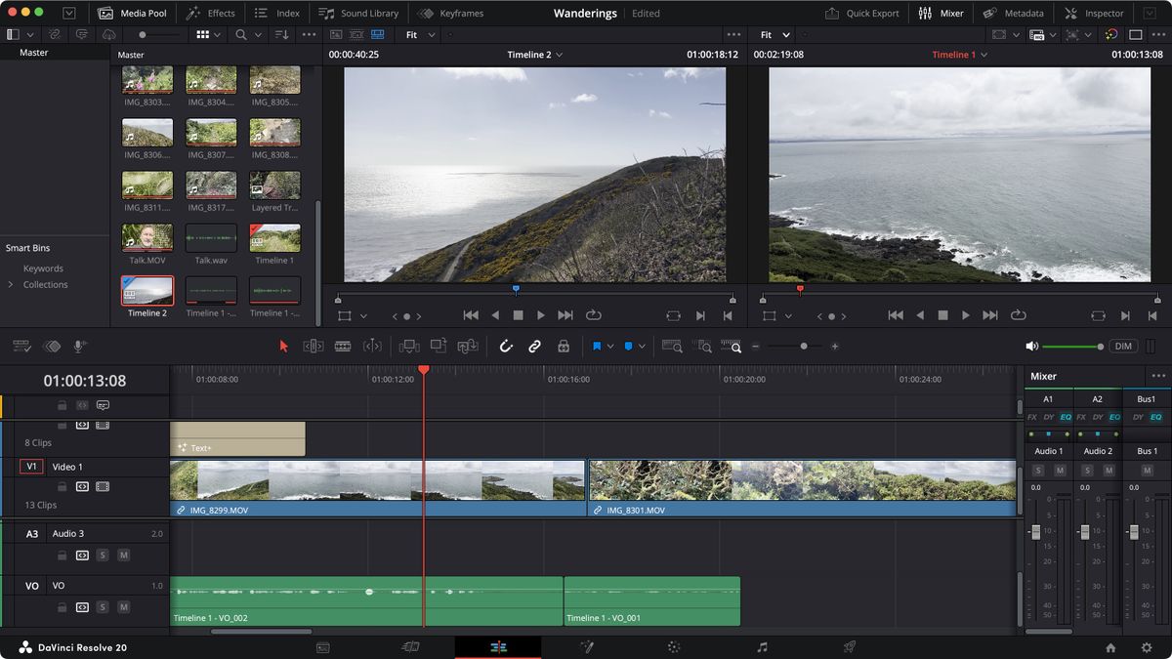
Task: Open the Timeline 2 dropdown above source viewer
Action: click(x=533, y=55)
